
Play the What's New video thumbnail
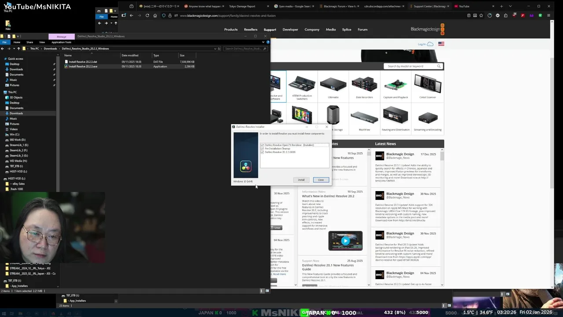tap(345, 241)
